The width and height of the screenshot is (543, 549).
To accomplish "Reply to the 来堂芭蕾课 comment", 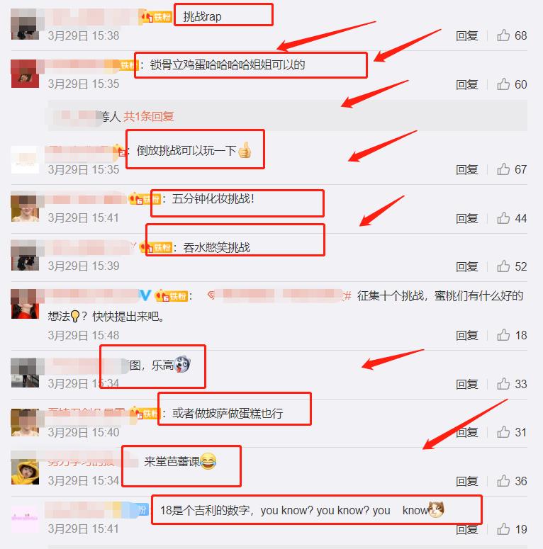I will click(x=466, y=482).
